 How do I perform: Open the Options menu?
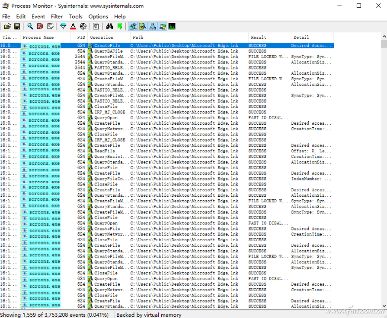pos(98,16)
